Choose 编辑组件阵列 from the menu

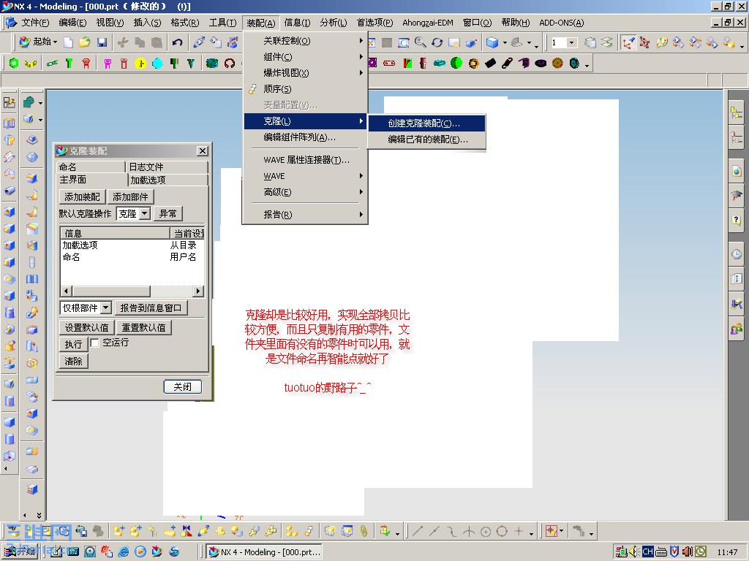pos(305,137)
